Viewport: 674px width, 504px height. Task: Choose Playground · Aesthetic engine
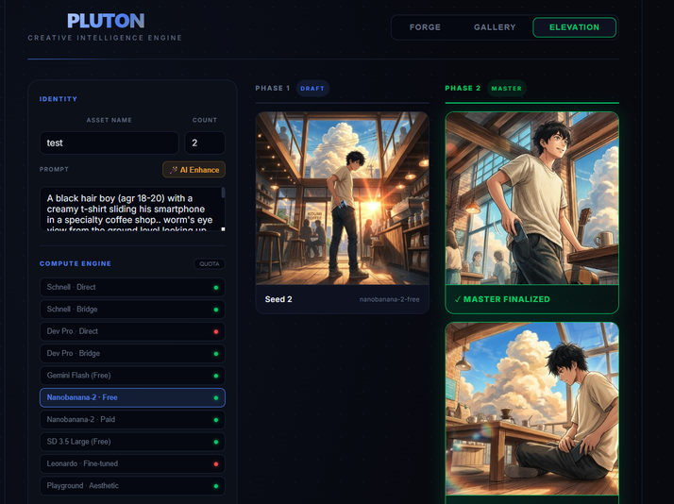[132, 486]
